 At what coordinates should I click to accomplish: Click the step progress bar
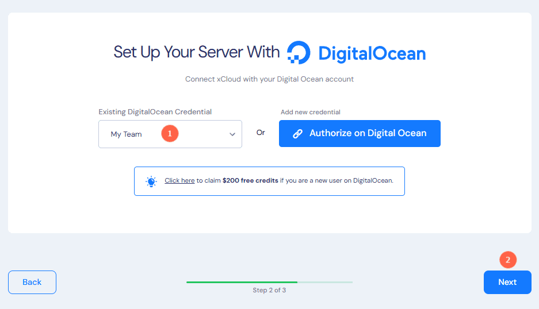pos(269,282)
